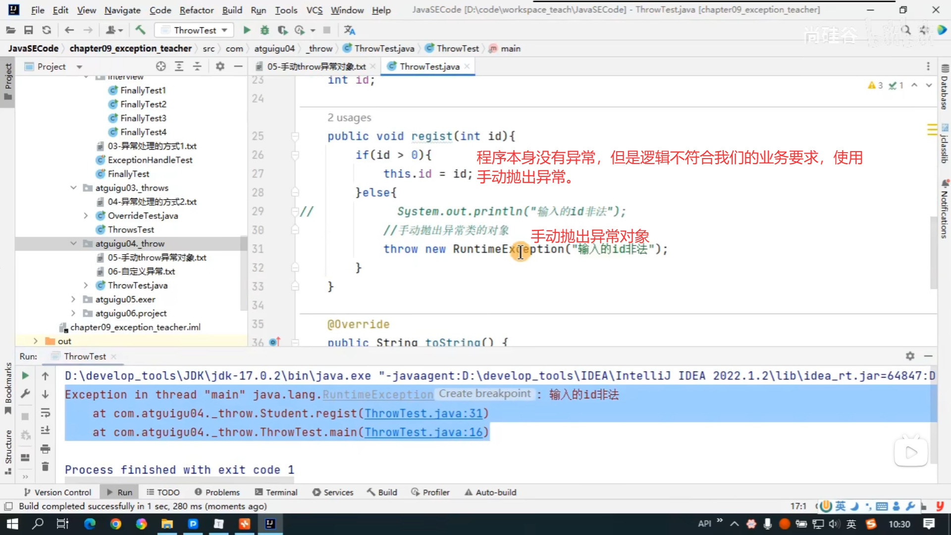Viewport: 951px width, 535px height.
Task: Rerun ThrowTest in Run panel
Action: [x=25, y=376]
